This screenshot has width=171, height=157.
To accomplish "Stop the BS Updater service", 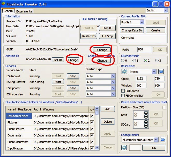I will (73, 88).
